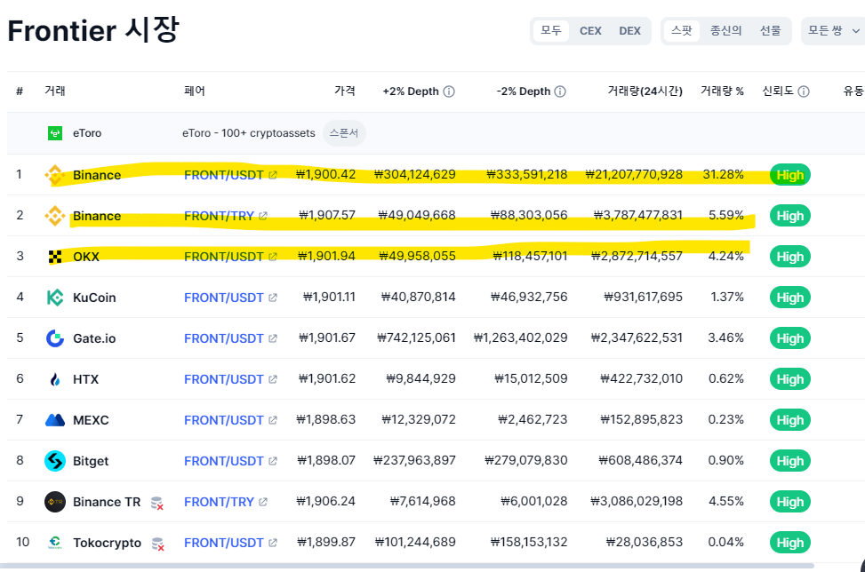Screen dimensions: 865x572
Task: Click the external link icon in the HTX row
Action: point(273,379)
